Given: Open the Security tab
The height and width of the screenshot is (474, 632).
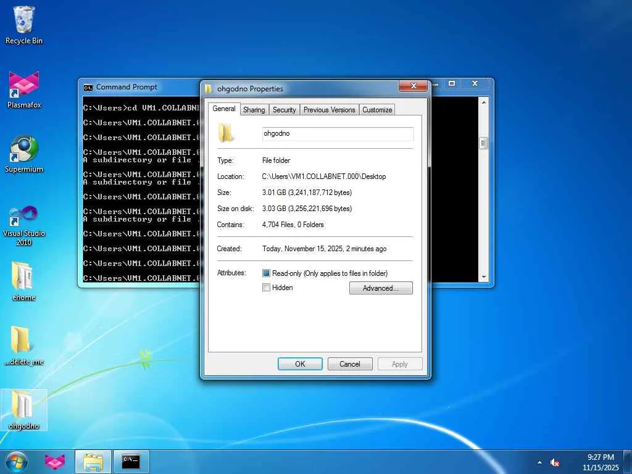Looking at the screenshot, I should point(284,110).
